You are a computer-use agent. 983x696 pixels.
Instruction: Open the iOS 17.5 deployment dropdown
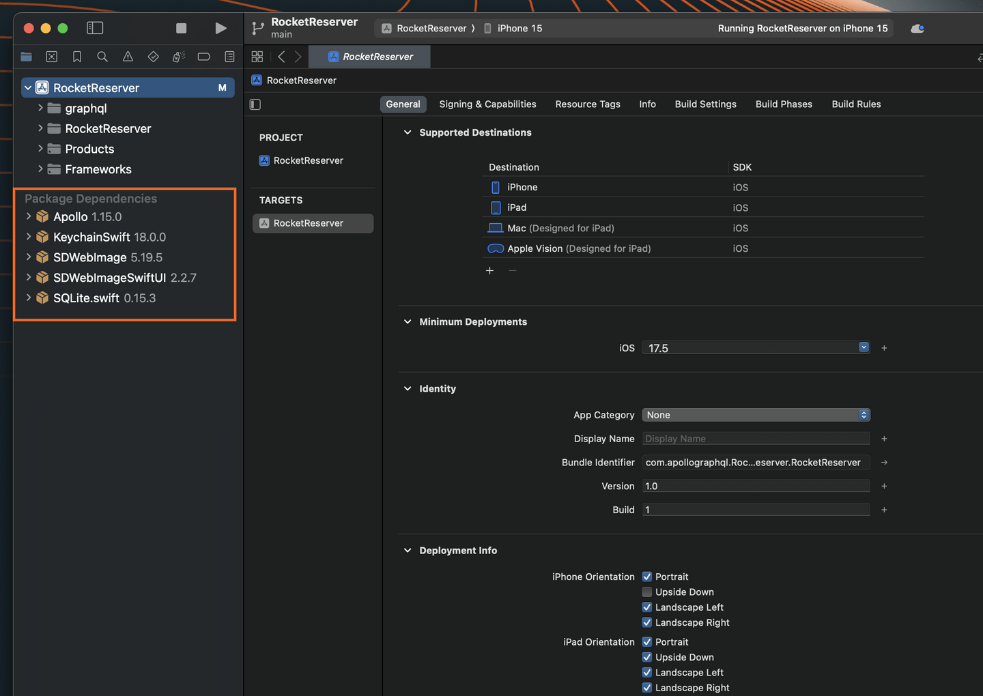point(864,348)
